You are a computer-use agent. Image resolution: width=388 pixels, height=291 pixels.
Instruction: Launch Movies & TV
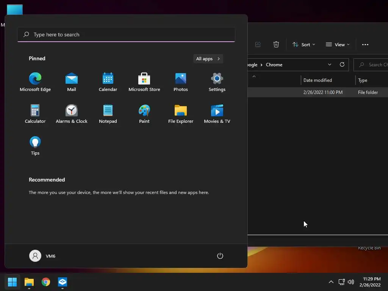[x=217, y=114]
